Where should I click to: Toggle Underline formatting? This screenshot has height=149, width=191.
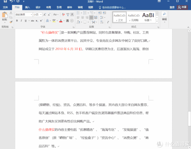[26, 21]
